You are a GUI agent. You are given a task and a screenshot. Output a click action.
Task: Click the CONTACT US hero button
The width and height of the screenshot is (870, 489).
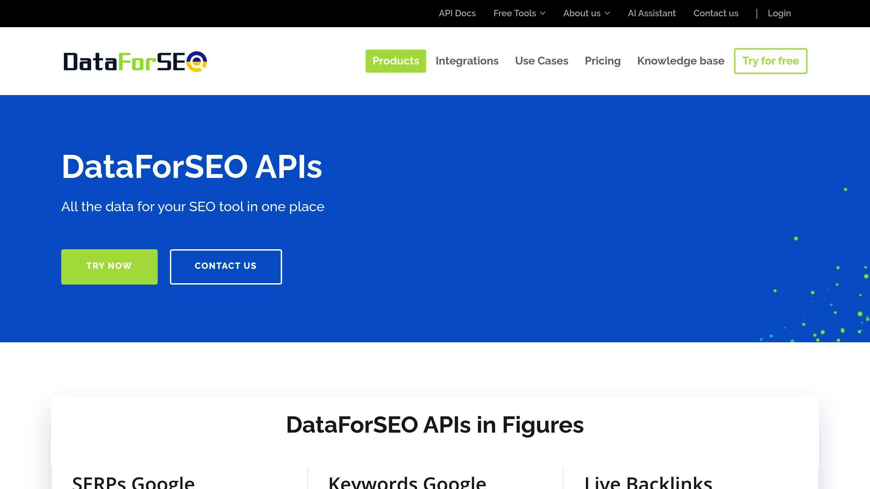[226, 267]
